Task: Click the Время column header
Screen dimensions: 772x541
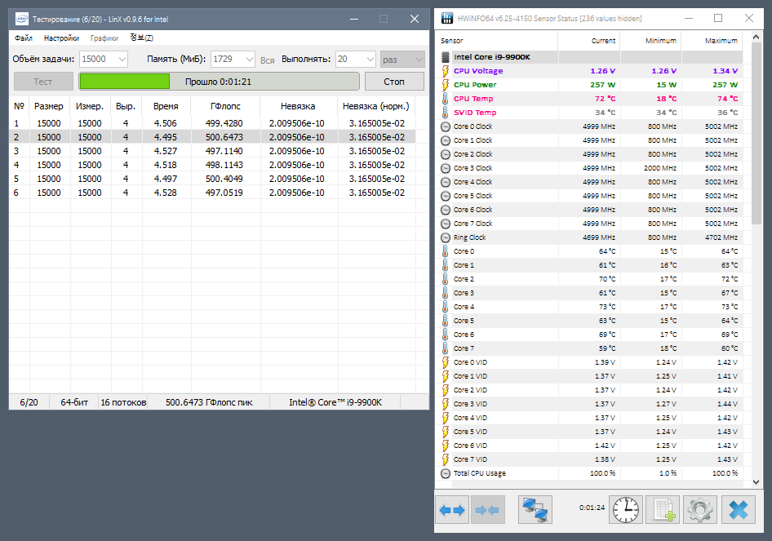Action: [166, 106]
